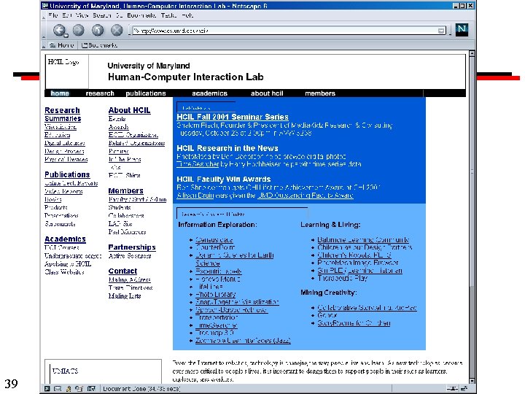Click Class Websites under Academics
Screen dimensions: 525x394
click(64, 271)
